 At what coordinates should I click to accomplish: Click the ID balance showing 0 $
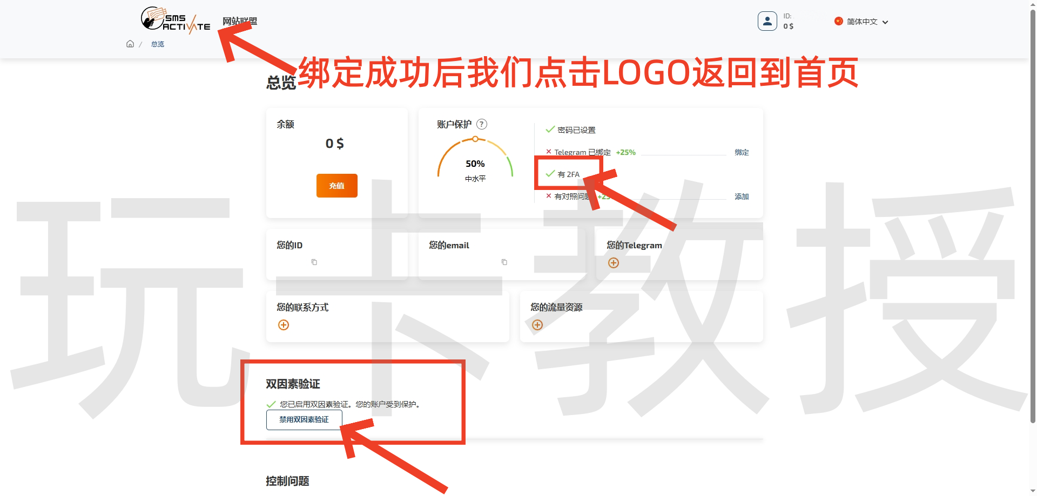click(789, 25)
